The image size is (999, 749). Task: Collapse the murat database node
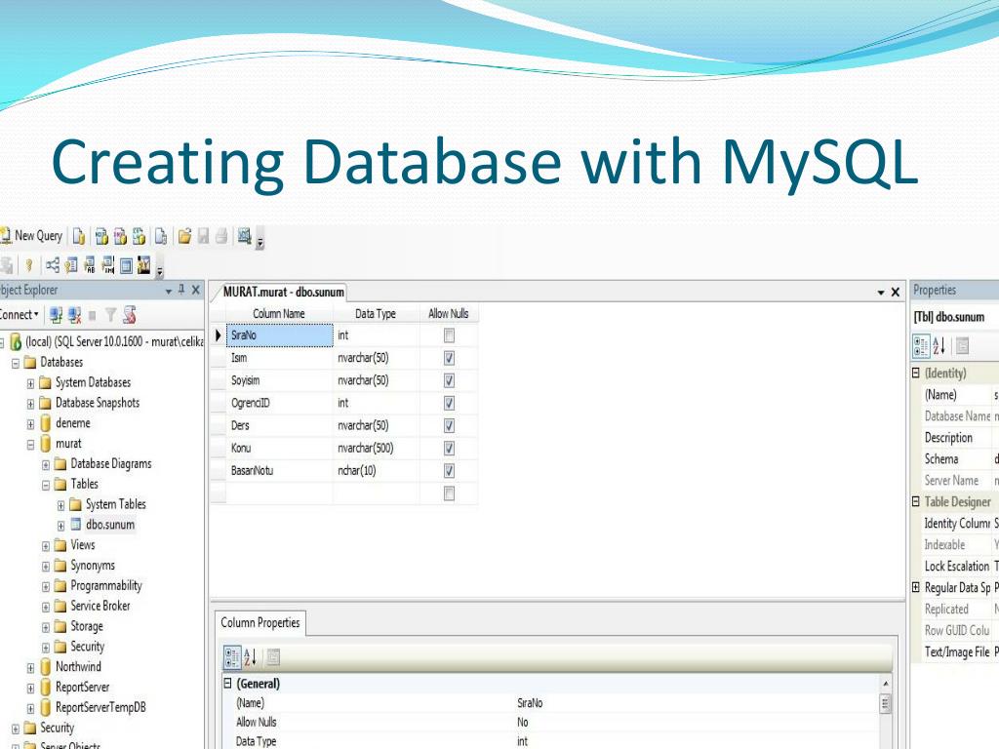(x=30, y=445)
